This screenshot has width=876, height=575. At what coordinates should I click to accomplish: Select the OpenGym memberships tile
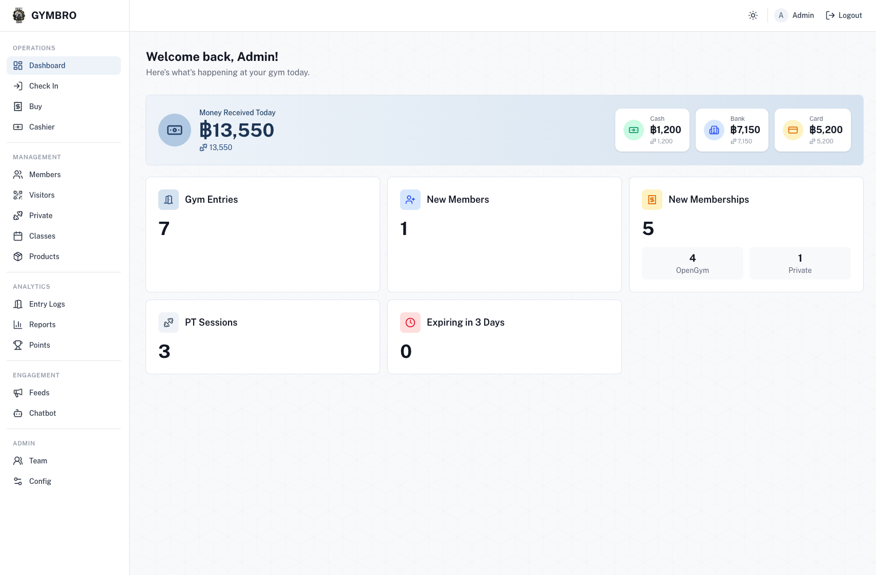tap(692, 263)
